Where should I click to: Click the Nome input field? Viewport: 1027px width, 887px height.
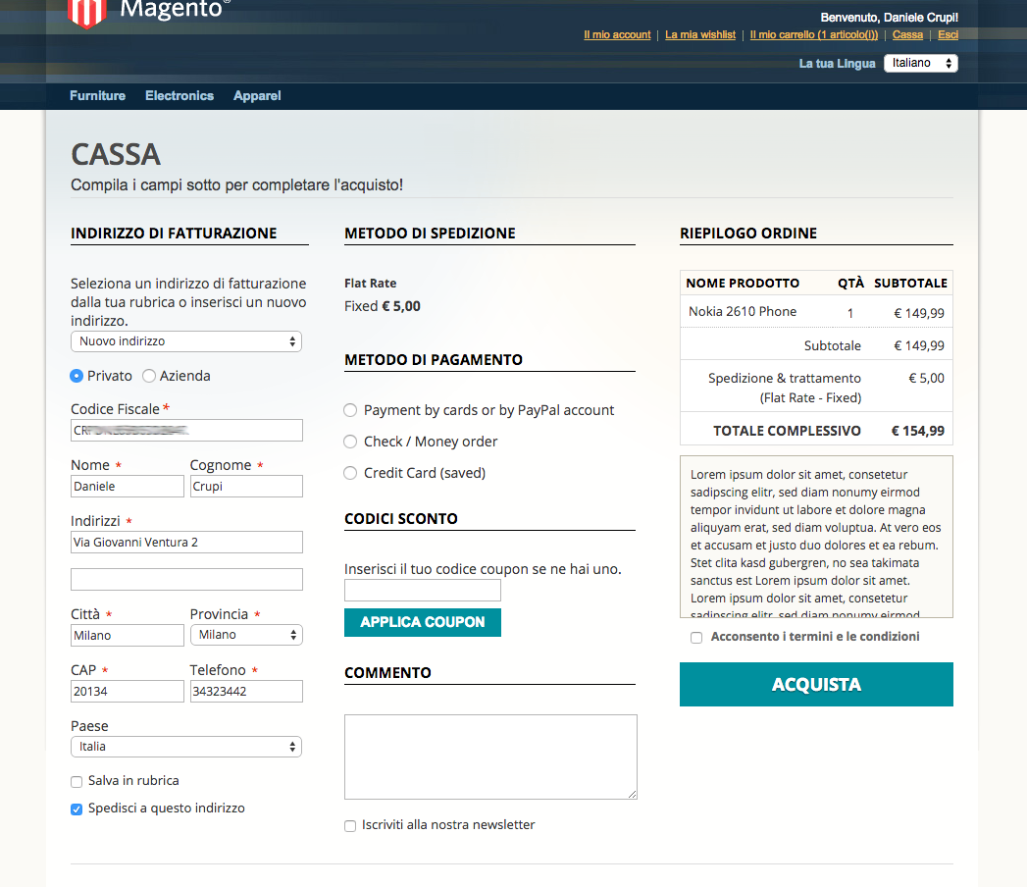[x=128, y=486]
